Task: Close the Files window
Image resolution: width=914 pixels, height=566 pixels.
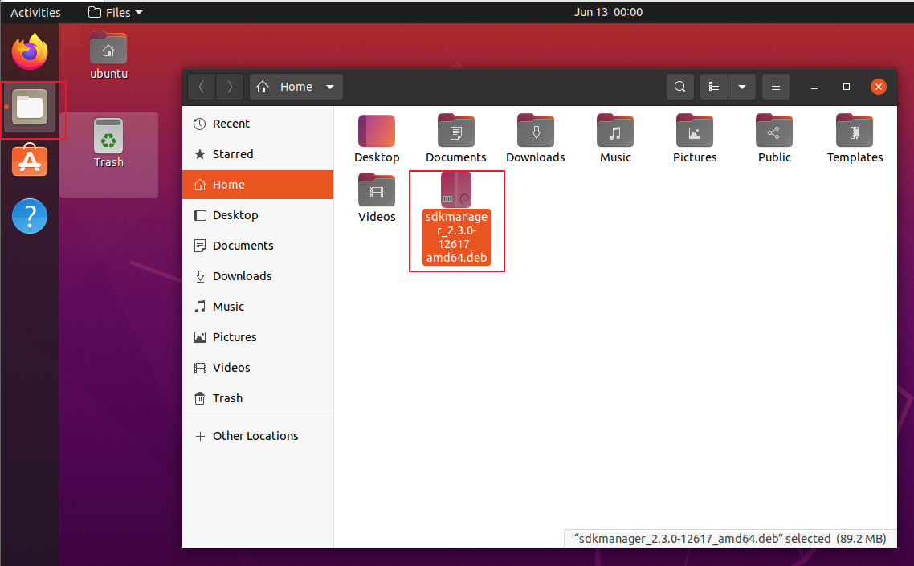Action: click(879, 87)
